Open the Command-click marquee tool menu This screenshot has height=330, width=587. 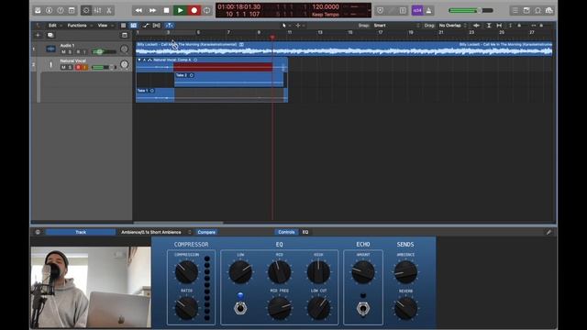[x=300, y=26]
